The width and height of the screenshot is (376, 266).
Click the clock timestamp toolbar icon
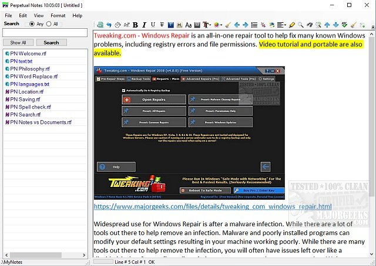coord(117,25)
